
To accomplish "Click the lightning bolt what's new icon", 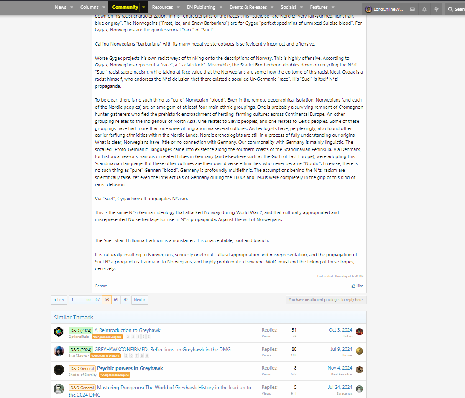I will coord(437,9).
